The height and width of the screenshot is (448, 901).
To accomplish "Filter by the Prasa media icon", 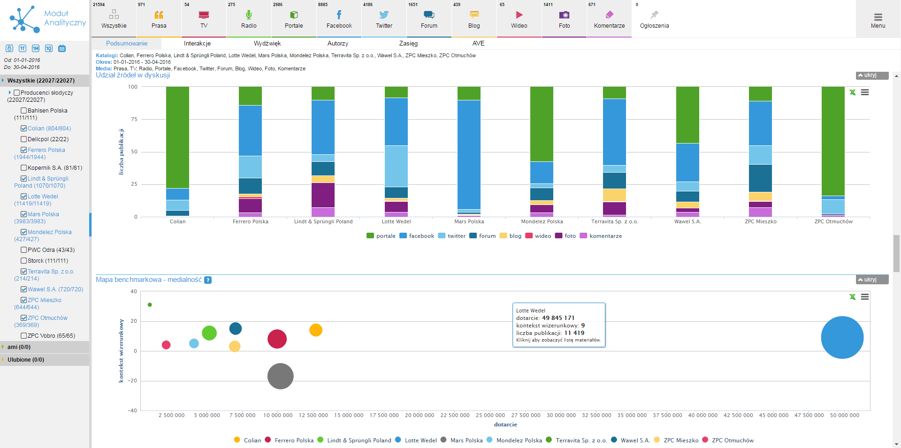I will pos(159,15).
